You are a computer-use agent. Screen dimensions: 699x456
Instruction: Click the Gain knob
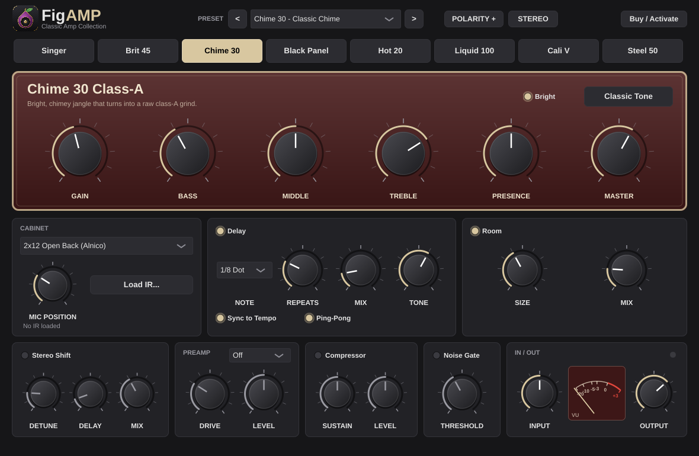(80, 153)
